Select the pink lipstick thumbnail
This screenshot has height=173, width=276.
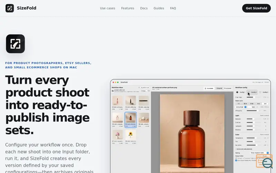point(117,101)
